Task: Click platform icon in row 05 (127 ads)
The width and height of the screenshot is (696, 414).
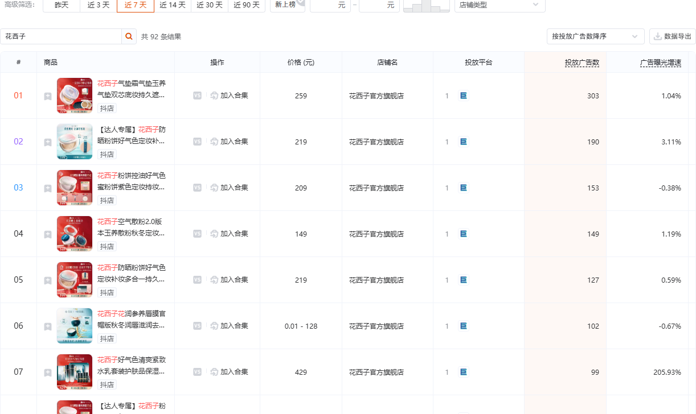Action: tap(464, 280)
